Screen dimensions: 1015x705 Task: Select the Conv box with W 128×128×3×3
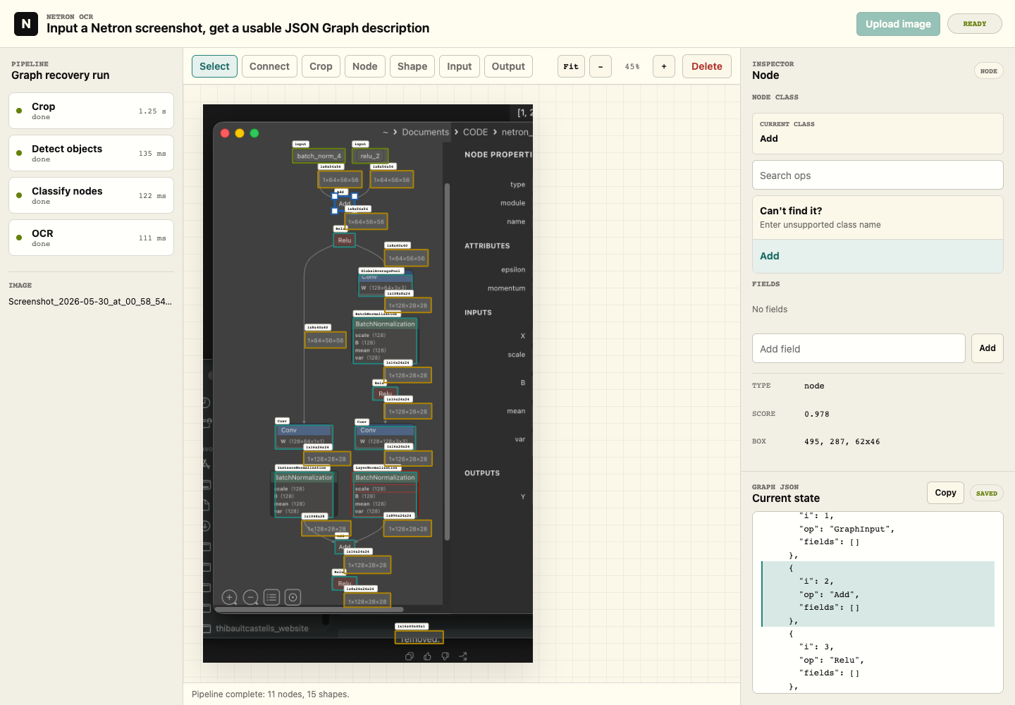click(386, 436)
